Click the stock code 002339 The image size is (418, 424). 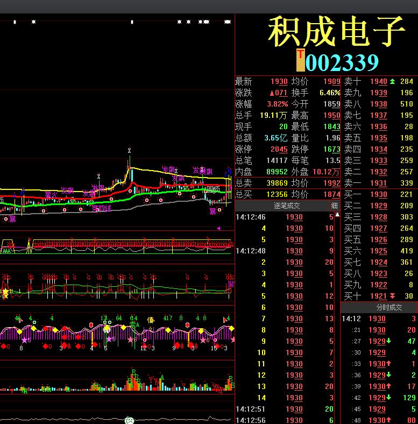[x=342, y=62]
